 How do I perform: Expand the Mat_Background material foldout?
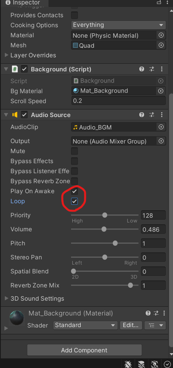[x=6, y=328]
